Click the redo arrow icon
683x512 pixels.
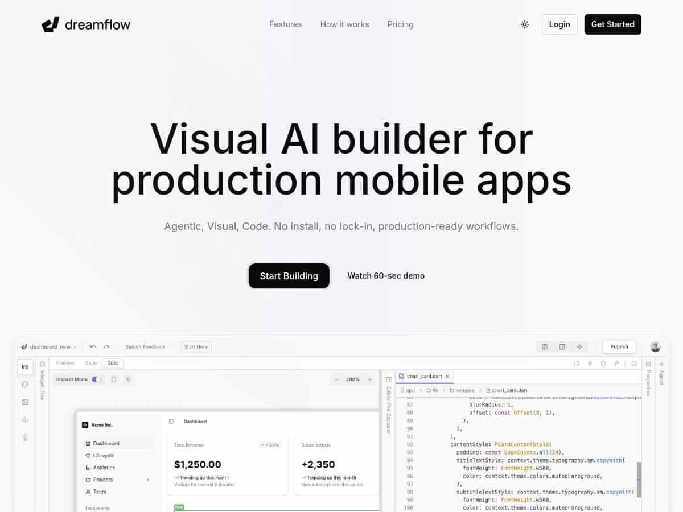(106, 346)
